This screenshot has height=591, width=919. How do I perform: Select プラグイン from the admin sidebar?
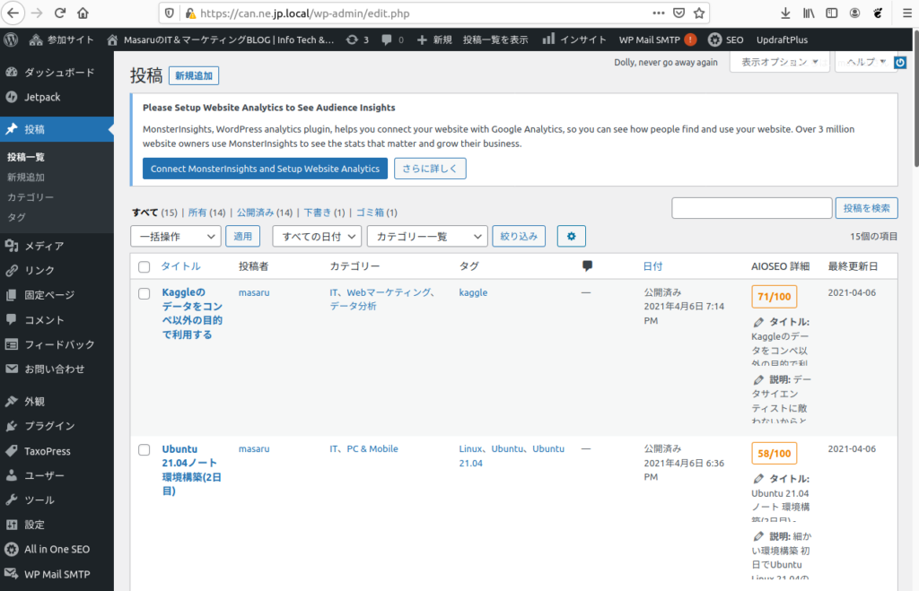pos(49,426)
